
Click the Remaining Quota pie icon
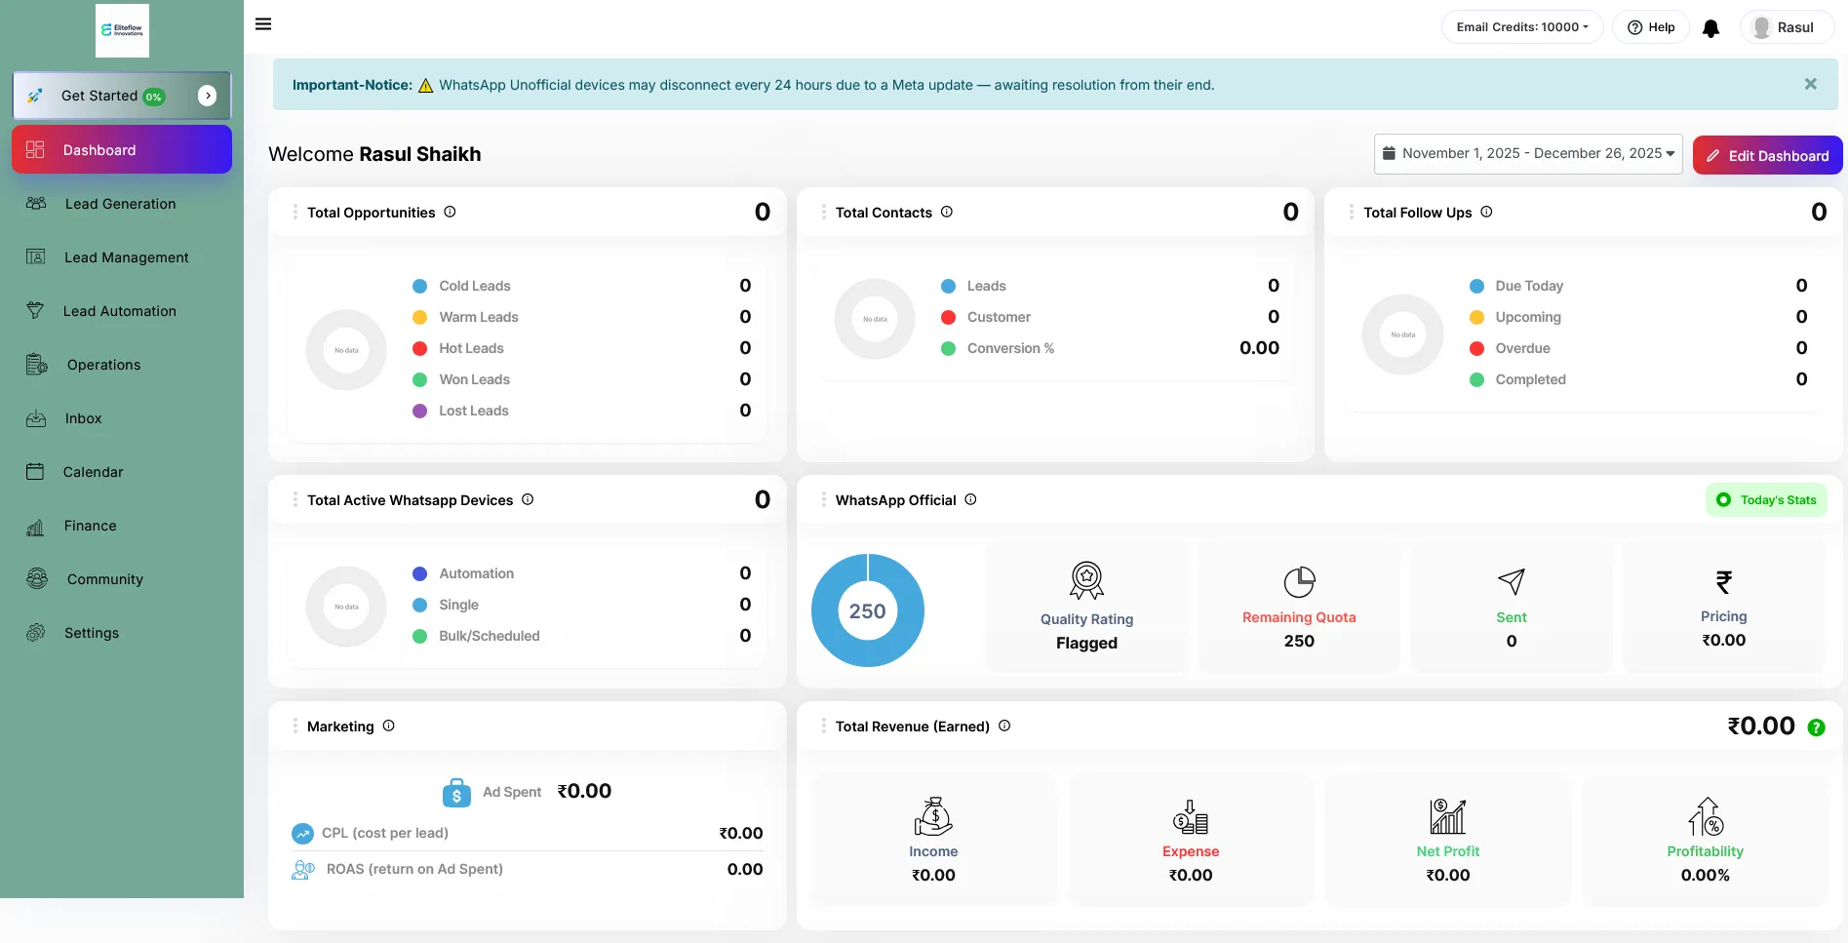click(1299, 582)
